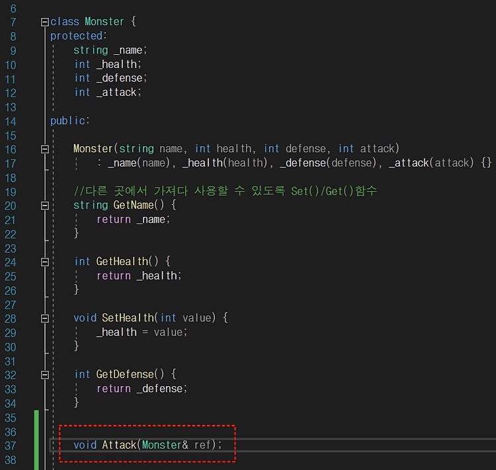Click the 'string _name;' declaration
Viewport: 496px width, 470px height.
coord(110,50)
